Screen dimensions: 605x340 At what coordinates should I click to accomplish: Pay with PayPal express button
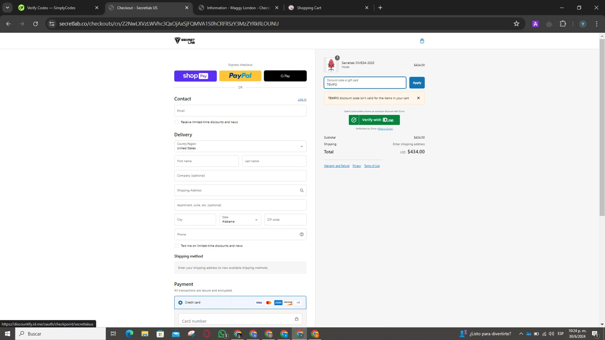pos(240,76)
